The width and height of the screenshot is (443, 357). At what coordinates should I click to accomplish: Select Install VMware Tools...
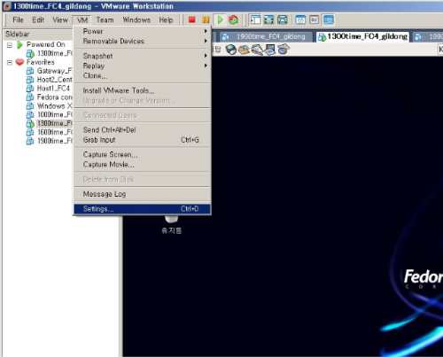pos(142,90)
